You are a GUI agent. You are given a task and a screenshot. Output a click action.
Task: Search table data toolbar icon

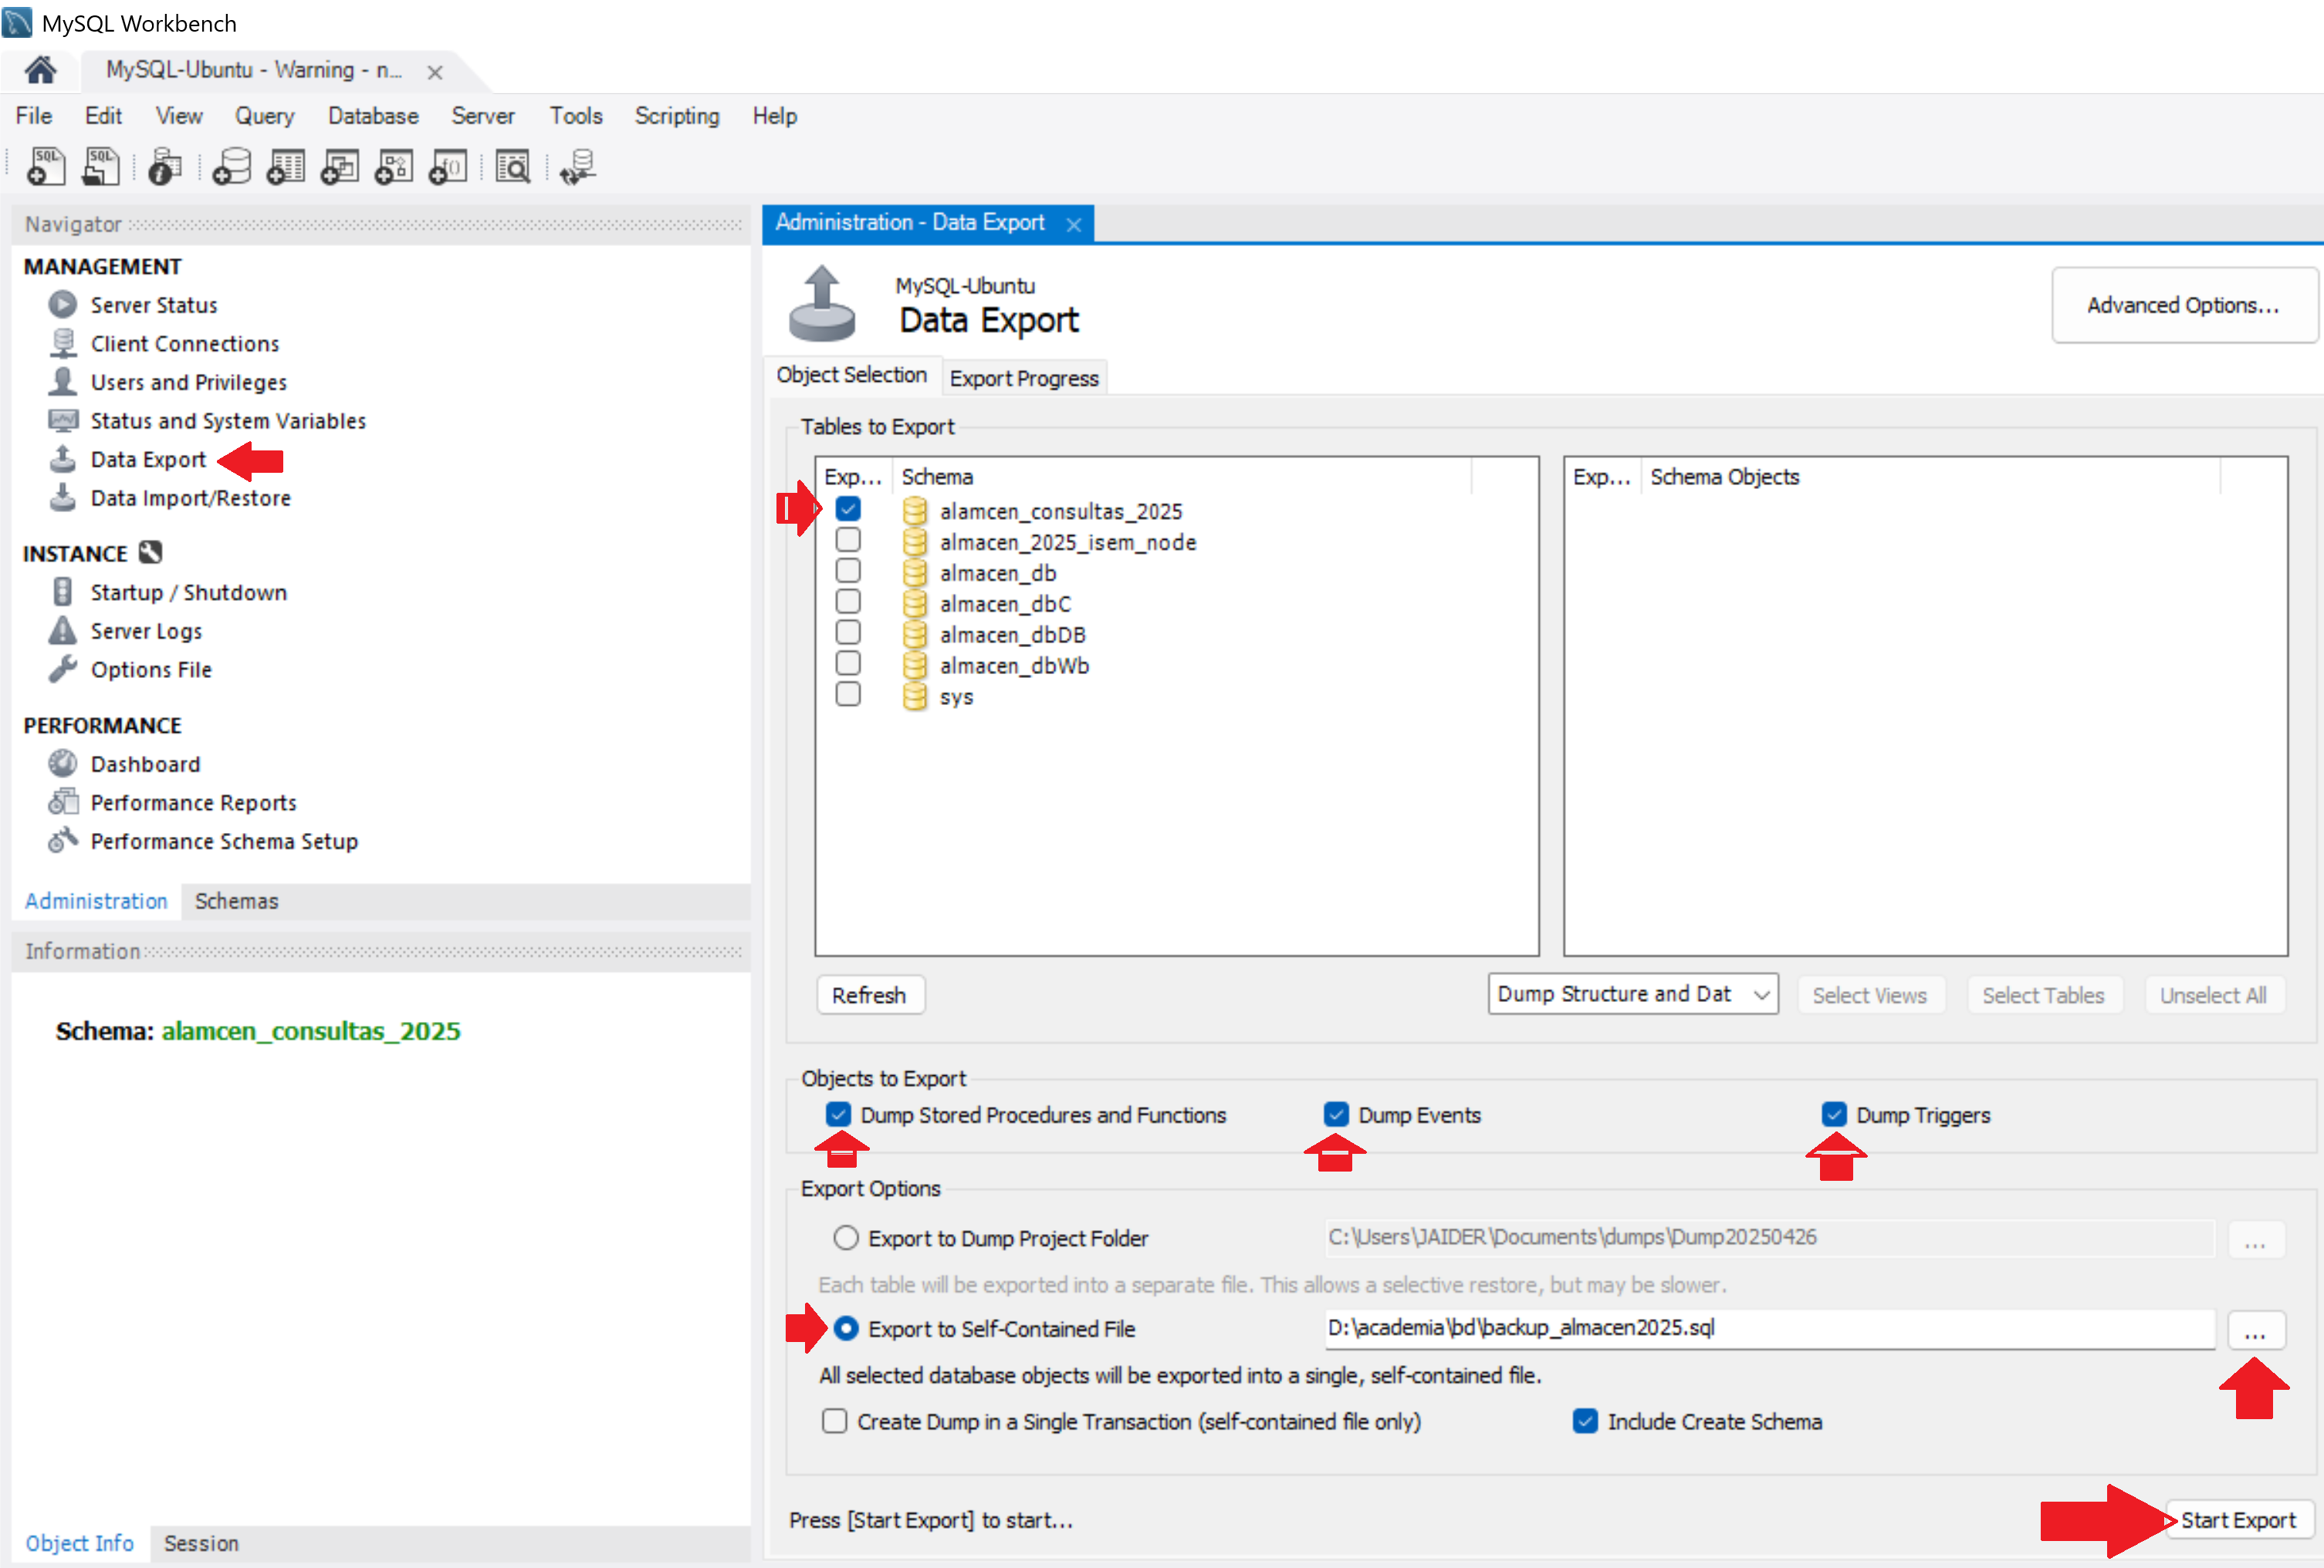pyautogui.click(x=513, y=167)
